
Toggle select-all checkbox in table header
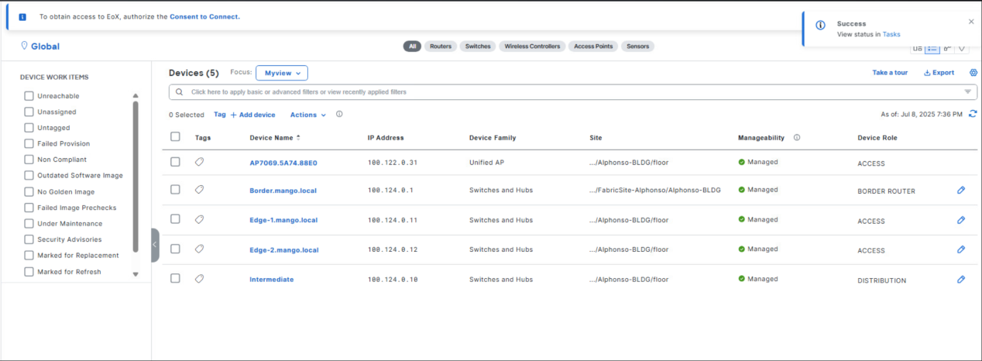(x=175, y=136)
